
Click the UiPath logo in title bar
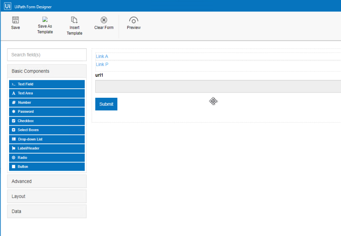click(8, 6)
